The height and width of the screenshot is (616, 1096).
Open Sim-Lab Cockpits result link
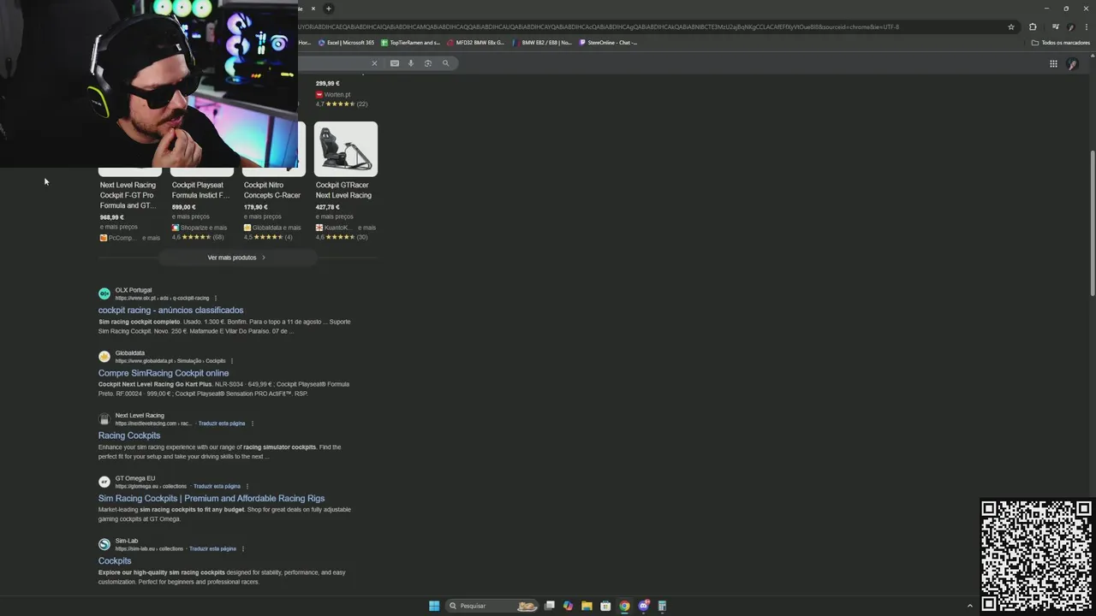pyautogui.click(x=115, y=561)
